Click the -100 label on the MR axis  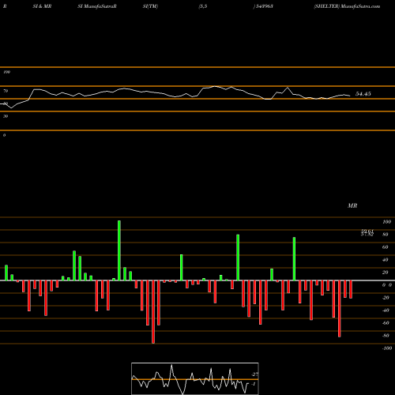387,348
